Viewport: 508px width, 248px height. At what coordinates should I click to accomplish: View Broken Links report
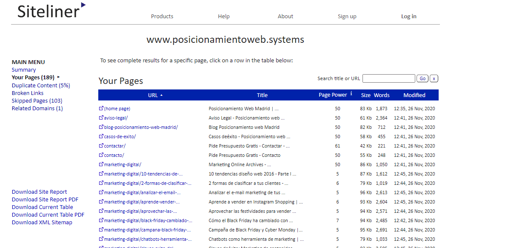(x=28, y=93)
